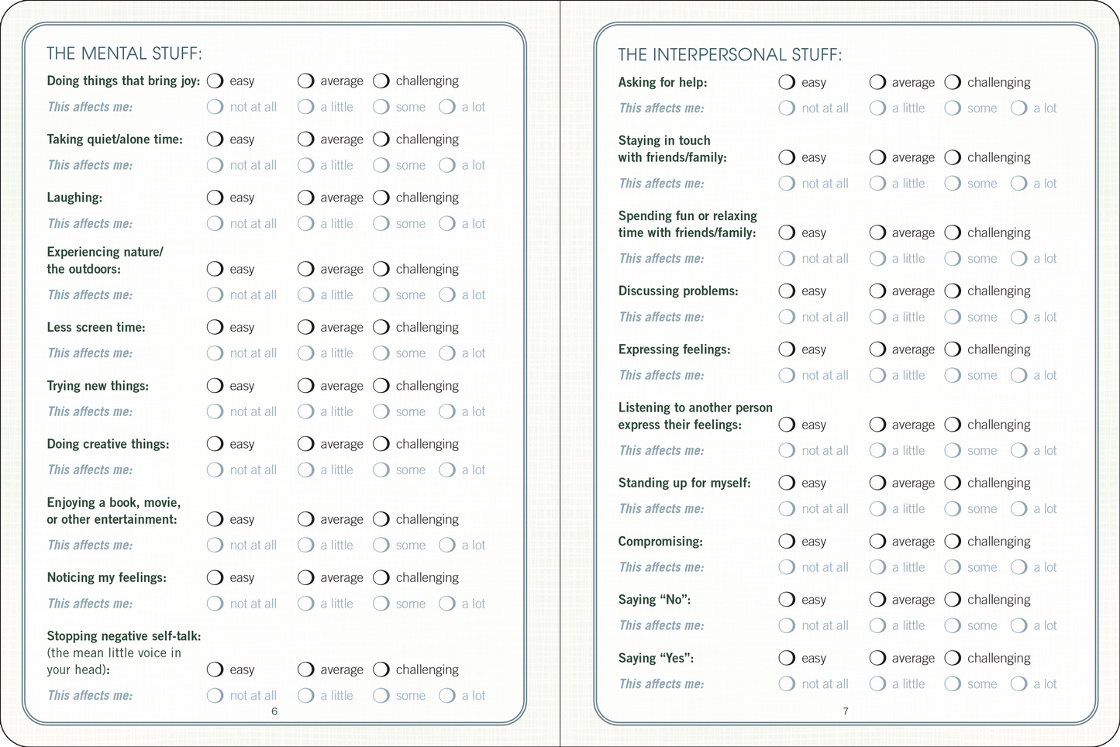Mark 'challenging' for Discussing problems
The height and width of the screenshot is (747, 1120).
(953, 291)
